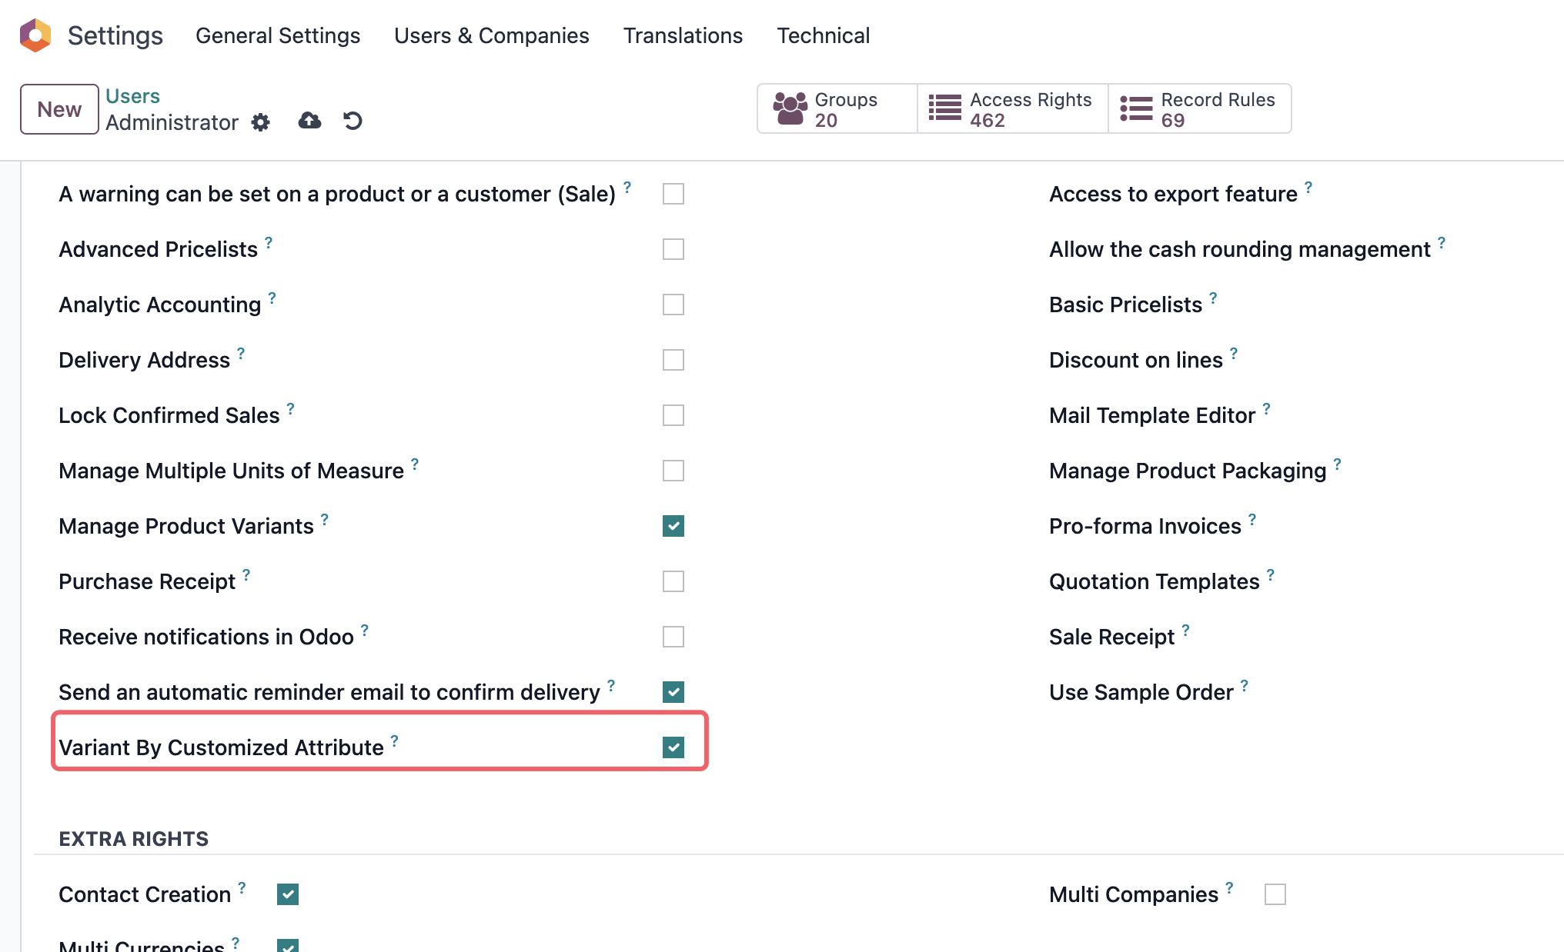Open Translations menu
This screenshot has width=1564, height=952.
683,35
